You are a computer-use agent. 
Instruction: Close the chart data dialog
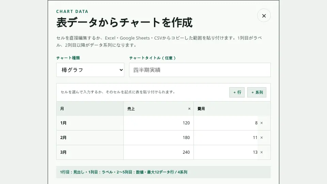[x=264, y=16]
